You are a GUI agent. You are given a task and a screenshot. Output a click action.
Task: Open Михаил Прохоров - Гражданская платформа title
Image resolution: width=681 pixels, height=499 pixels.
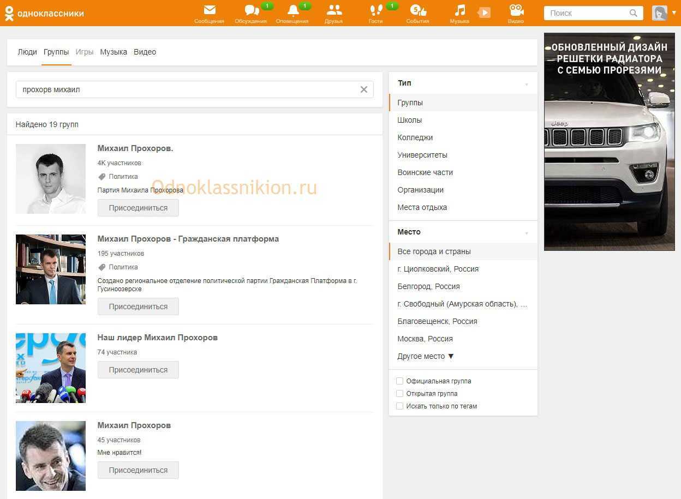click(188, 239)
